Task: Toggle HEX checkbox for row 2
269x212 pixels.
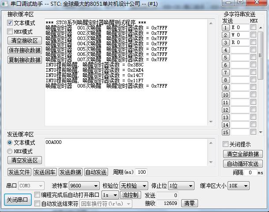Action: coord(253,35)
